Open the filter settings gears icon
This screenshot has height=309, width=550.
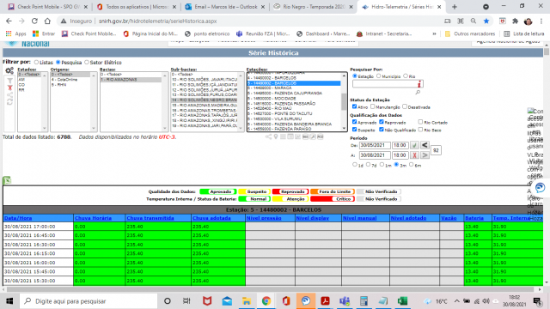[x=9, y=70]
